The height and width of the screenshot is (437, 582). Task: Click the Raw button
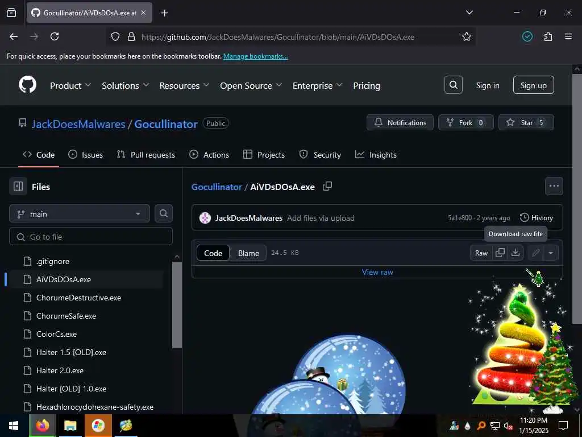[481, 253]
